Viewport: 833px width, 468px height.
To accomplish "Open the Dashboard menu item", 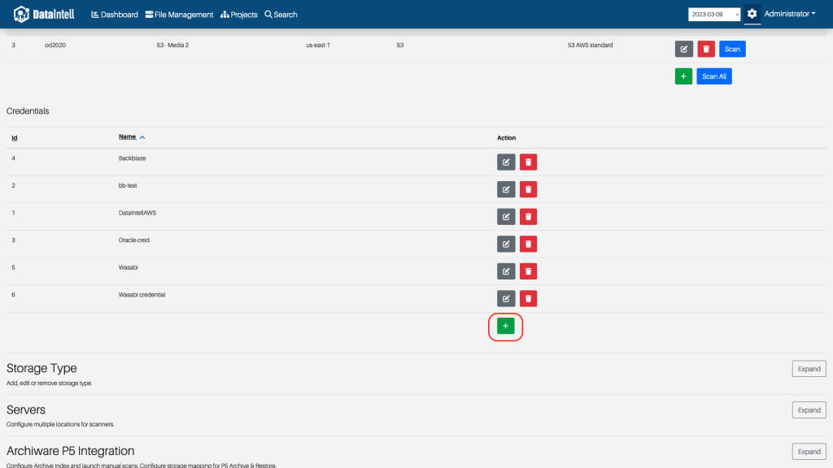I will [x=115, y=15].
